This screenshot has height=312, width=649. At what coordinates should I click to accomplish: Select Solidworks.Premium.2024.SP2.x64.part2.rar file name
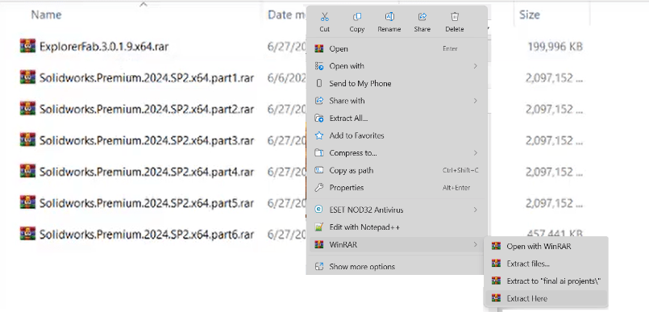click(147, 110)
